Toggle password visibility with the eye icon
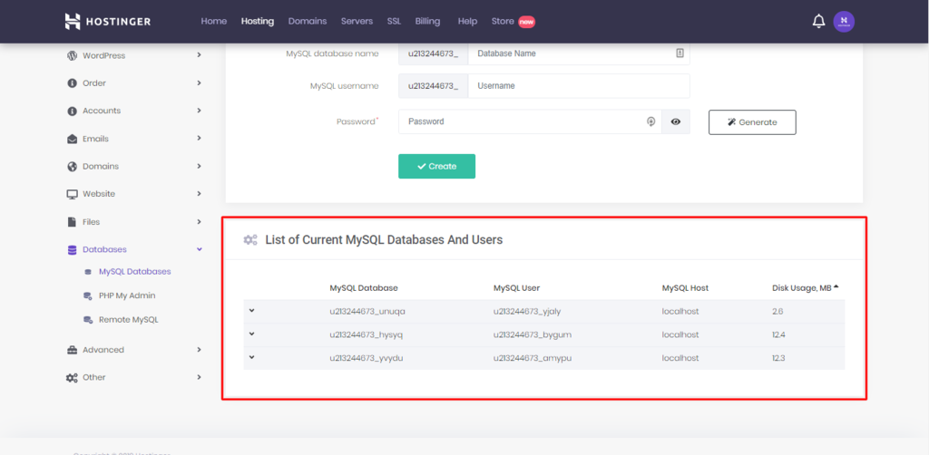The height and width of the screenshot is (455, 929). point(675,121)
